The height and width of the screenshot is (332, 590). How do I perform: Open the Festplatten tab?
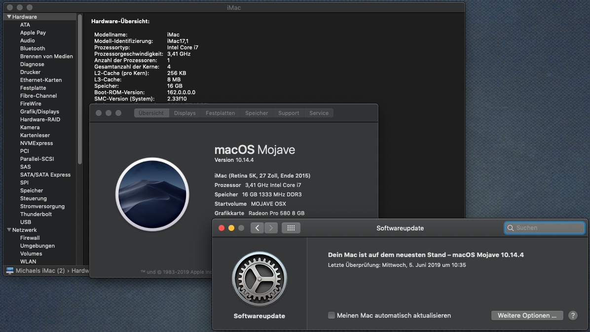point(220,113)
